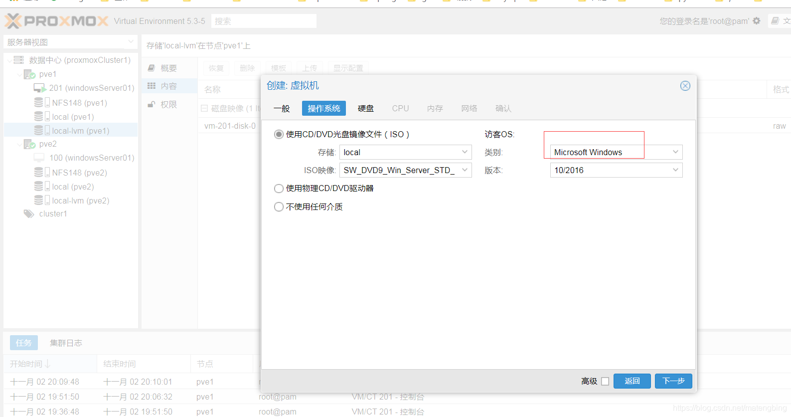Click the Upload (上传) button
The image size is (791, 417).
pyautogui.click(x=310, y=68)
